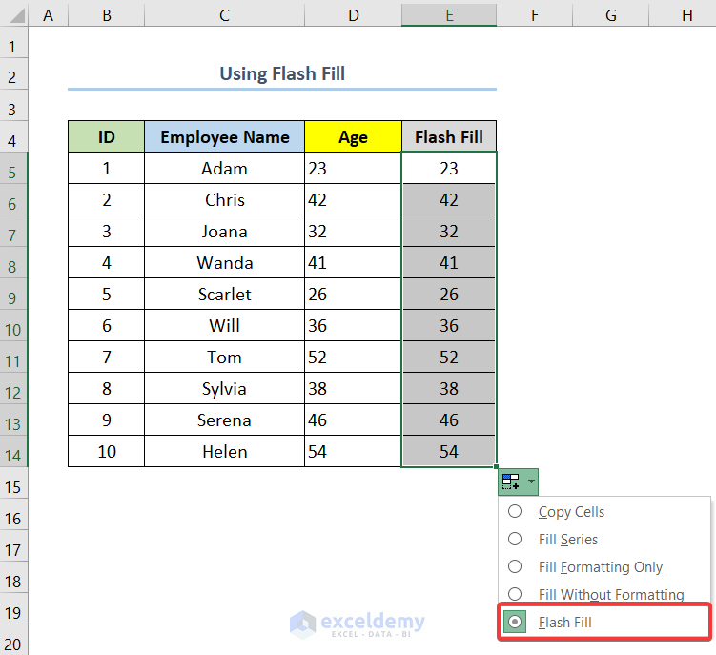
Task: Open the Auto Fill Options button
Action: (x=518, y=481)
